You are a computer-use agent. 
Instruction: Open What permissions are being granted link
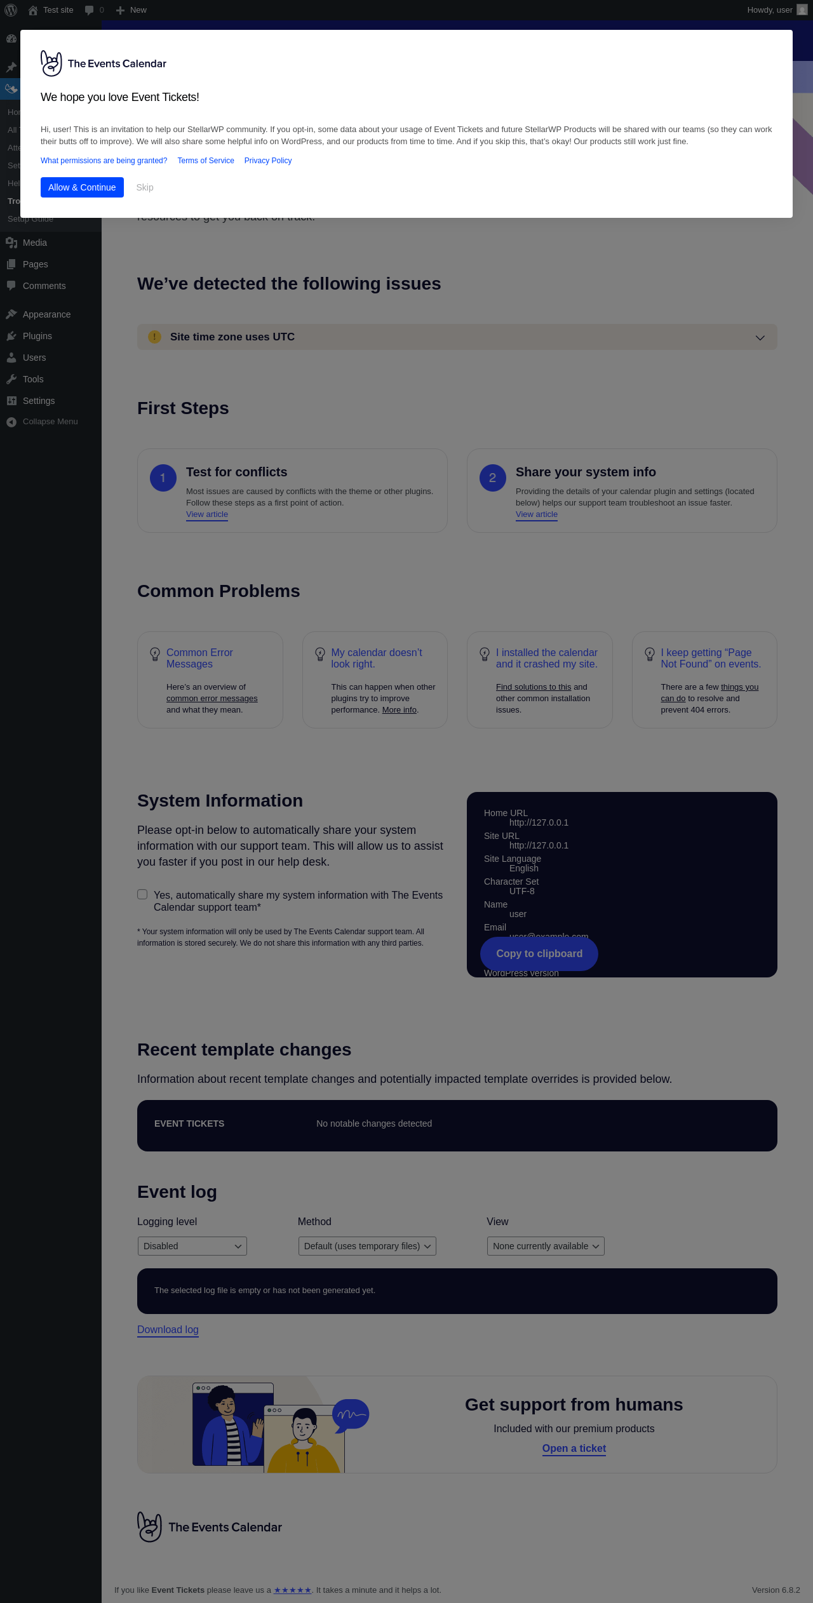click(104, 161)
